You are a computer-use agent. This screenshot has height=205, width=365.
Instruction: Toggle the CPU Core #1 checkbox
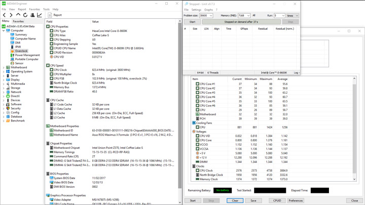pos(197,84)
